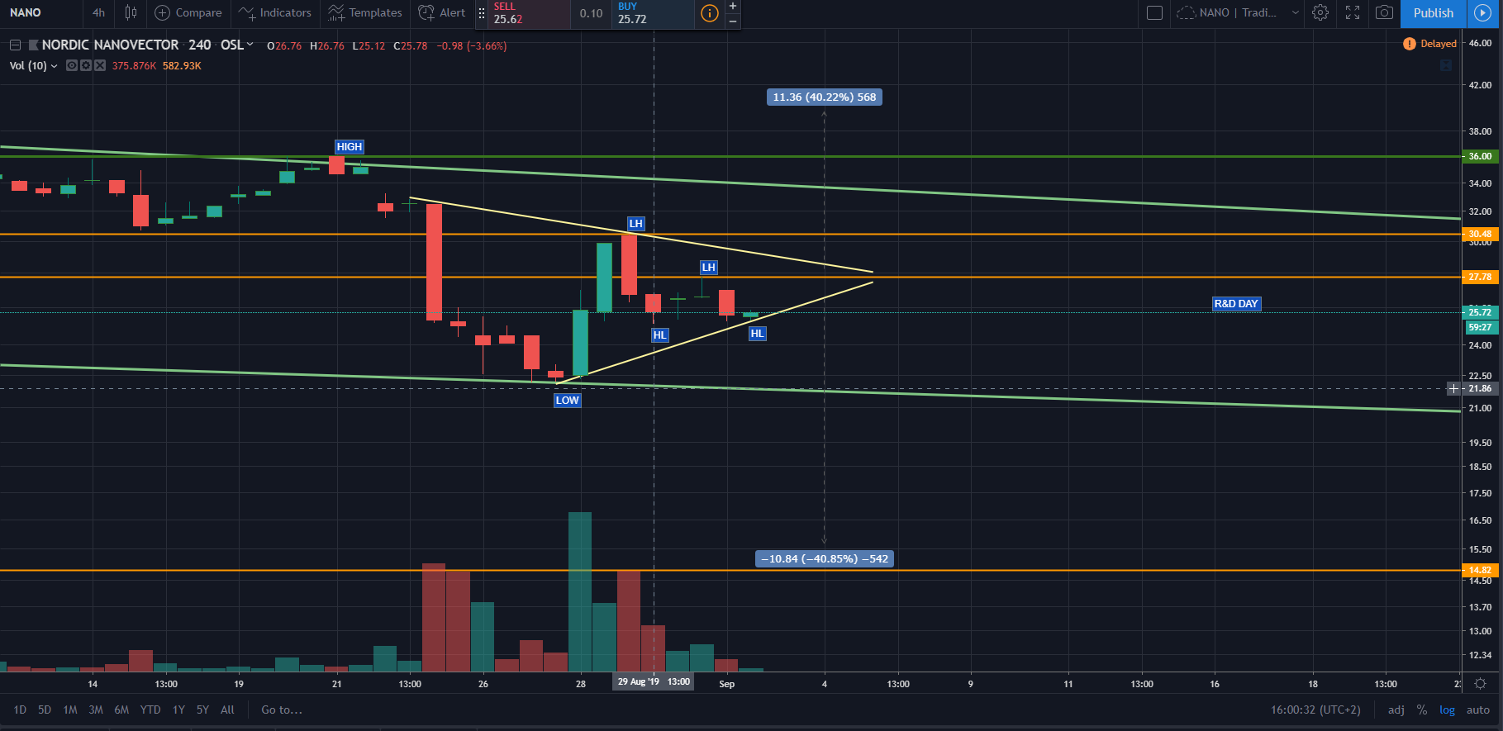Click the faded icon under Delayed label
The height and width of the screenshot is (731, 1503).
coord(1446,65)
